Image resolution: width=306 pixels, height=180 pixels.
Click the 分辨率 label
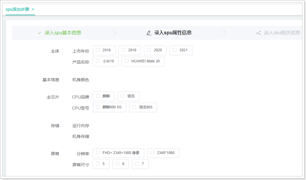coord(83,154)
